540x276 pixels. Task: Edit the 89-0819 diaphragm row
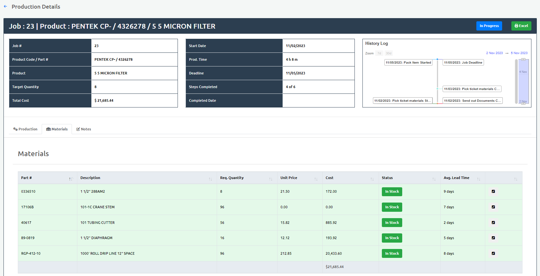(x=493, y=238)
